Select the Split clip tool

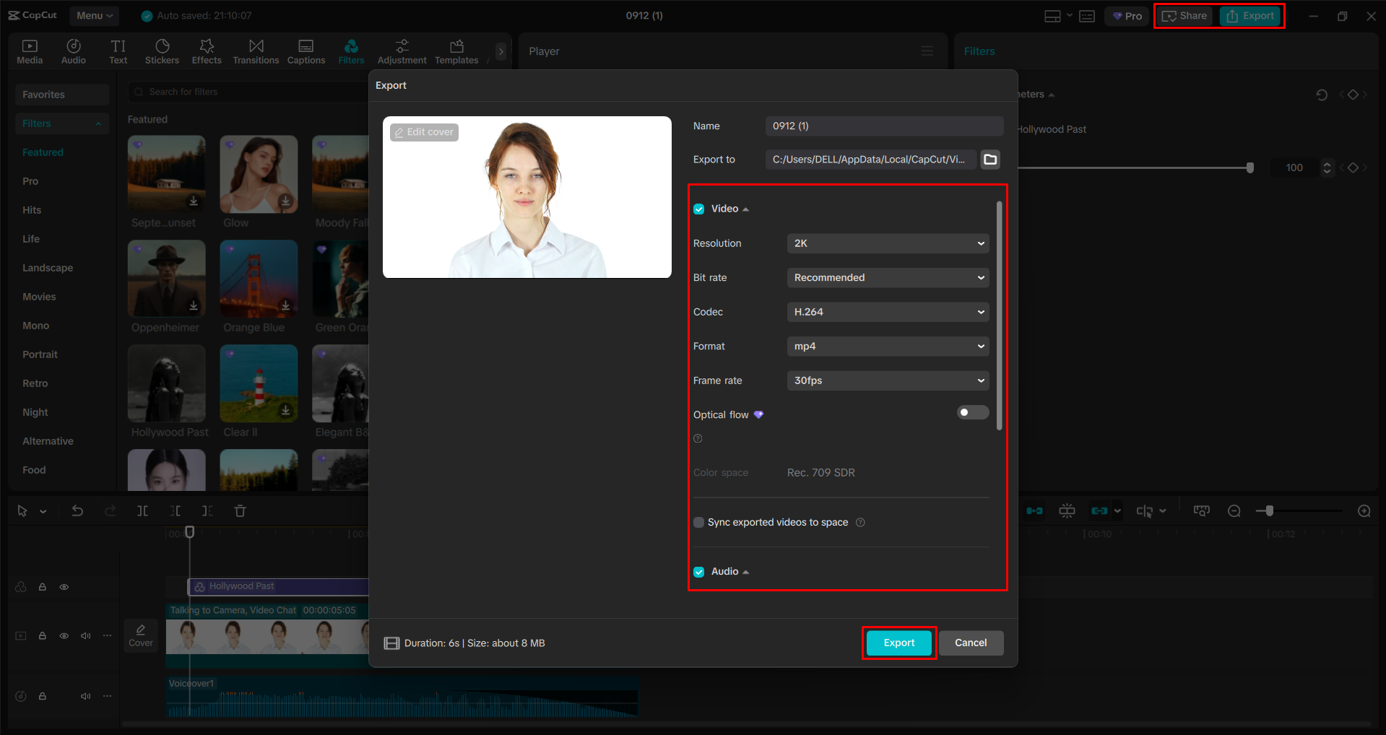tap(142, 510)
